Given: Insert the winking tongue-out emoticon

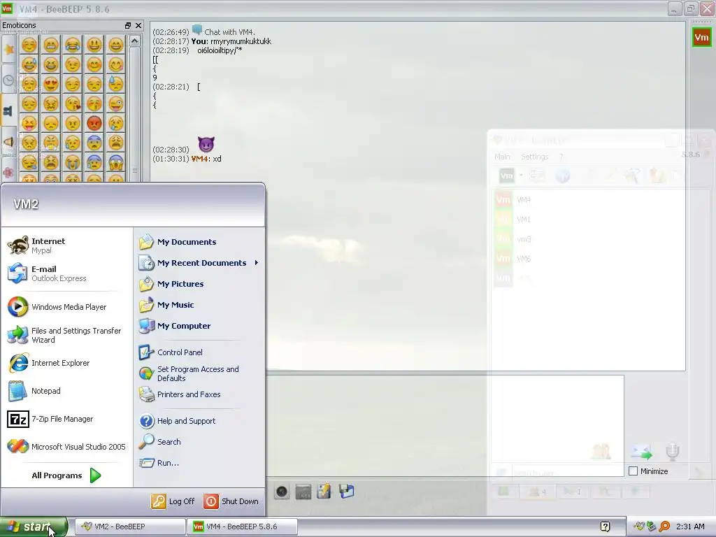Looking at the screenshot, I should pos(116,103).
